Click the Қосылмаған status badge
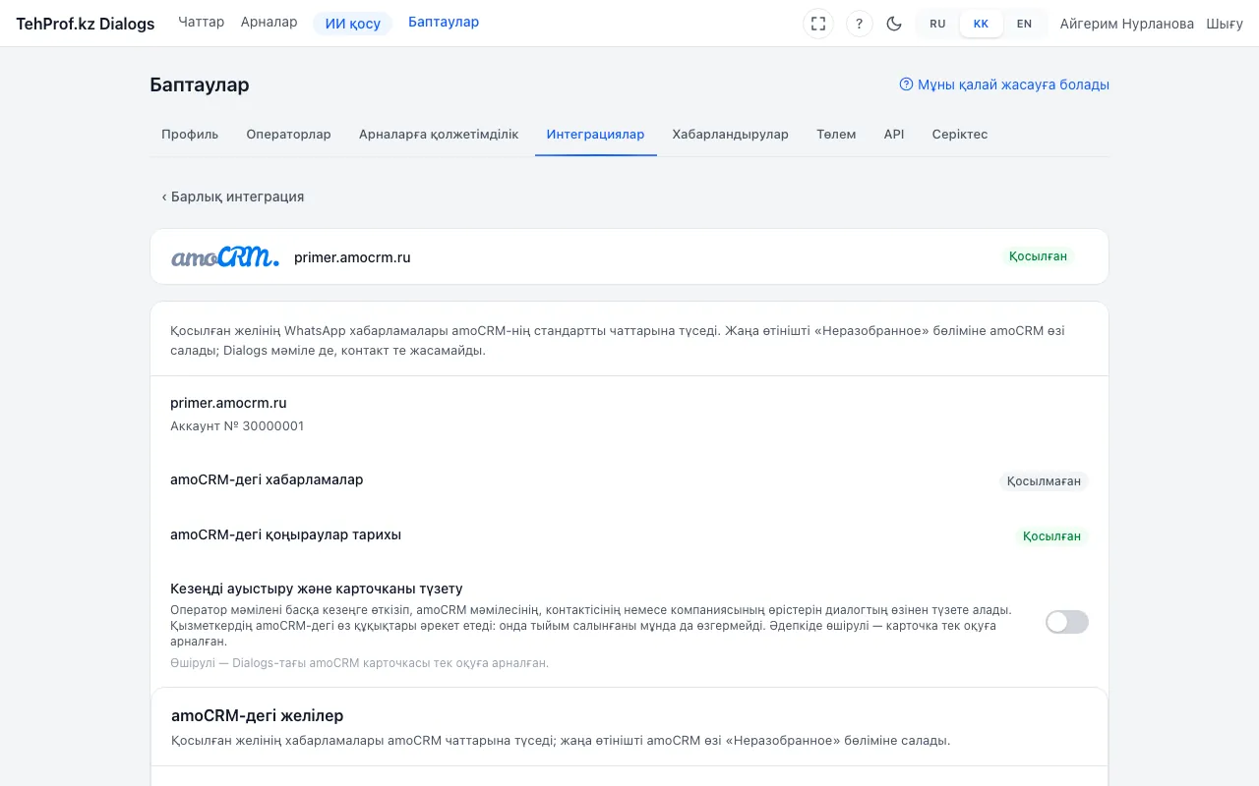The image size is (1259, 786). [x=1044, y=481]
